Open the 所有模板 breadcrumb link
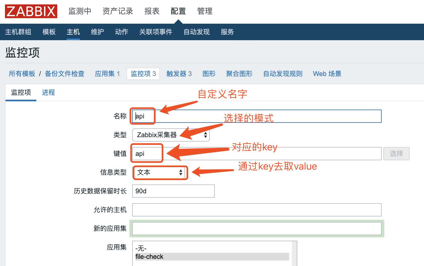 click(22, 74)
